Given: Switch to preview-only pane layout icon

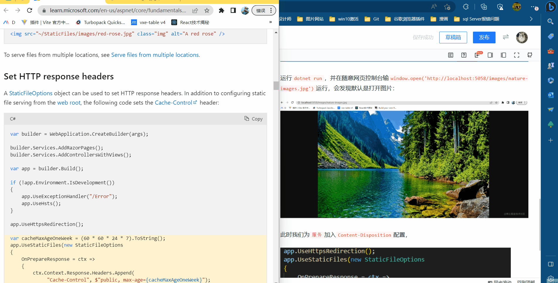Looking at the screenshot, I should [503, 55].
